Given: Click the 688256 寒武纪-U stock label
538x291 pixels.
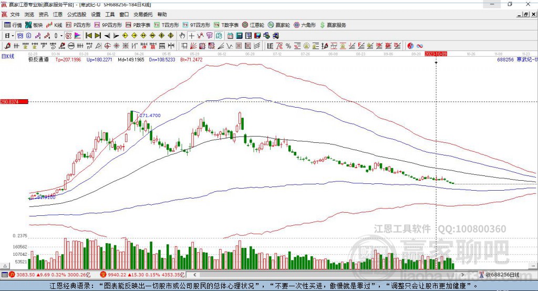Looking at the screenshot, I should click(x=516, y=59).
